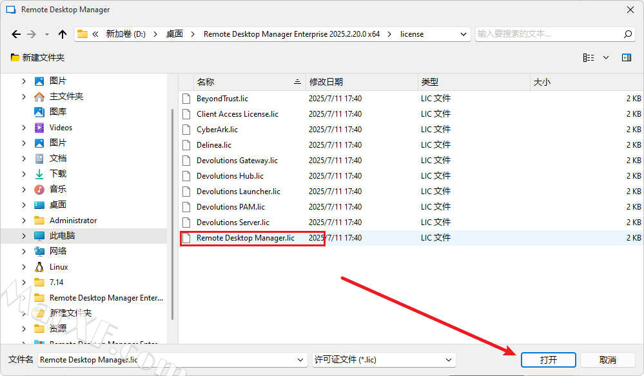Expand the Videos tree node

[x=24, y=128]
